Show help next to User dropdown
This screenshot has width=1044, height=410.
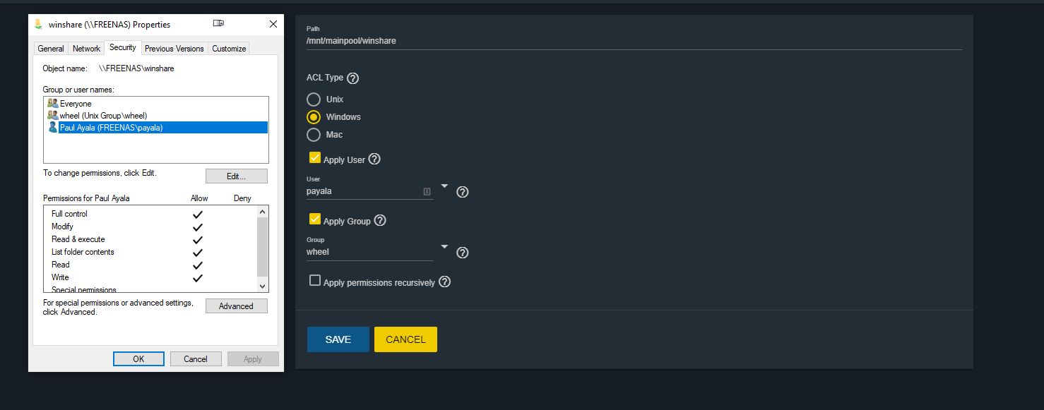(x=463, y=192)
